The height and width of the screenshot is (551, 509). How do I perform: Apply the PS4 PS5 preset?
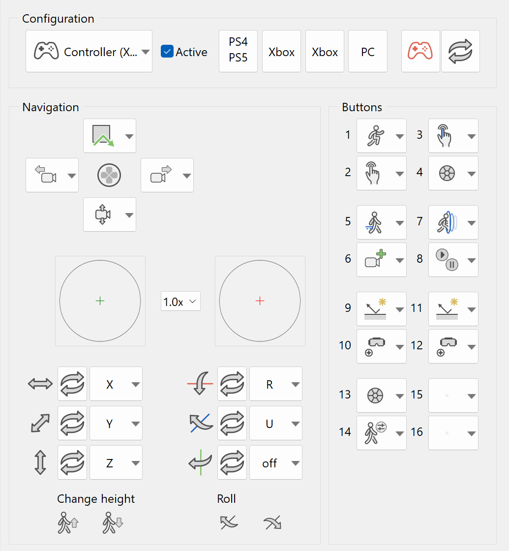pyautogui.click(x=238, y=51)
